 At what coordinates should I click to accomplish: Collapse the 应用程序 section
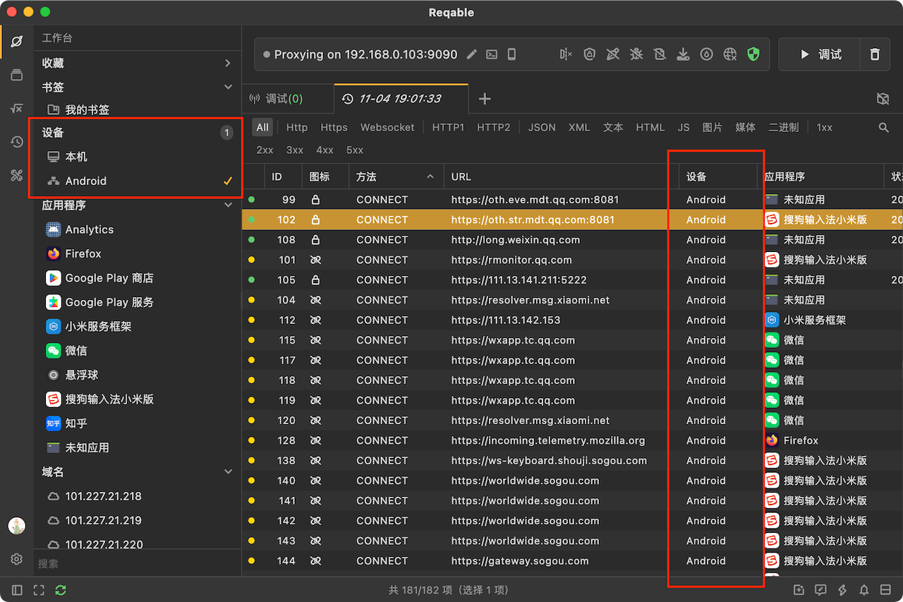point(228,205)
